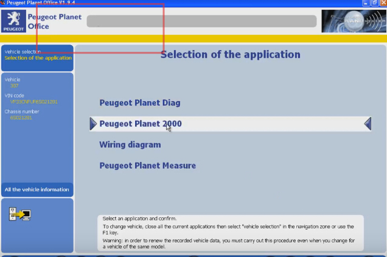Click the VIN code value VF33CNFUF6S021281

[34, 102]
